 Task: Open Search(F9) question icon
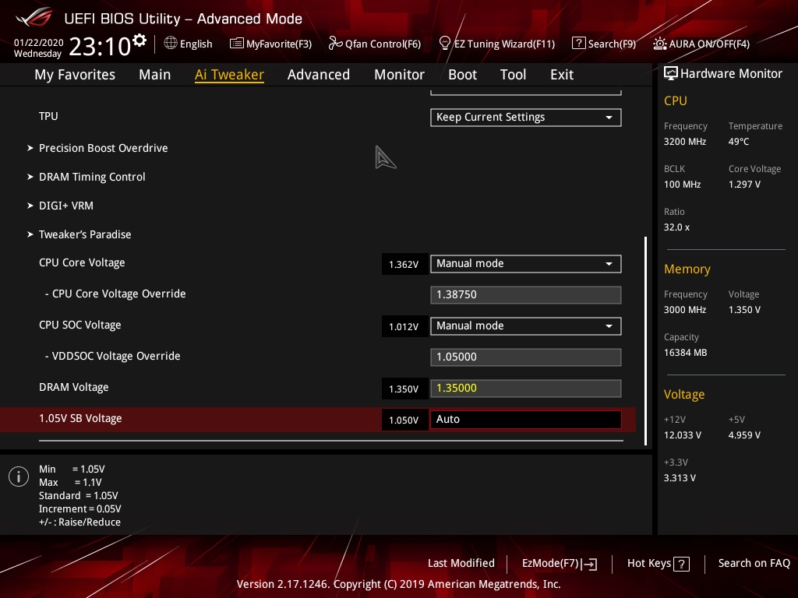coord(579,44)
